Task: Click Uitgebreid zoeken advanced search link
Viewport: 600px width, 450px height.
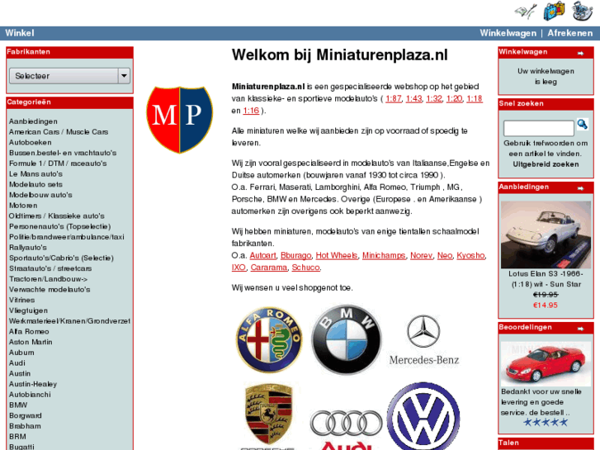Action: click(x=546, y=164)
